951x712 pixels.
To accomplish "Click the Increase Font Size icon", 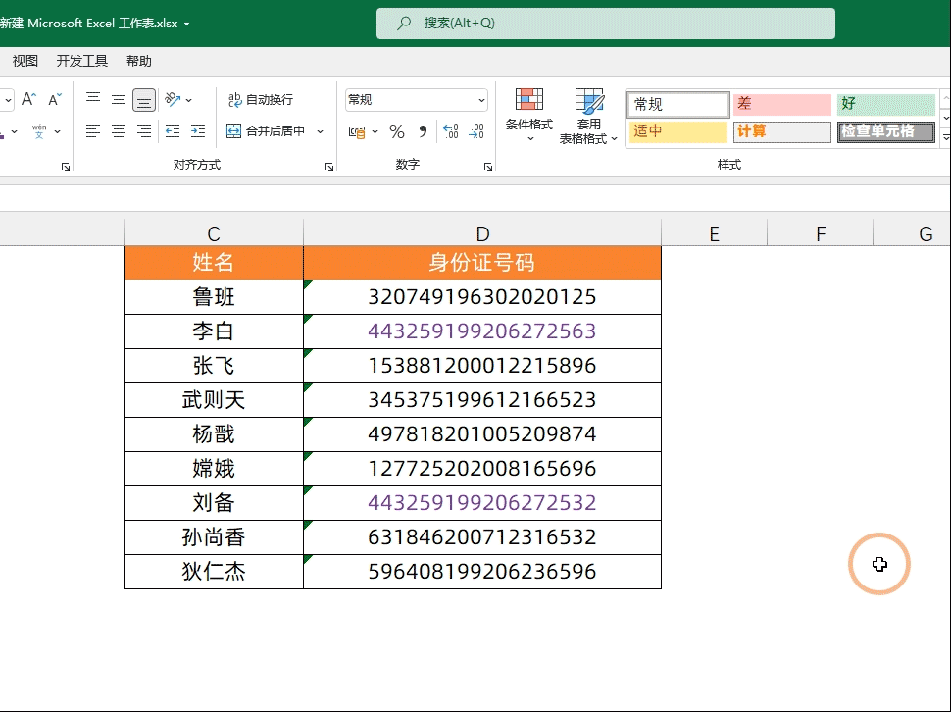I will [x=28, y=99].
